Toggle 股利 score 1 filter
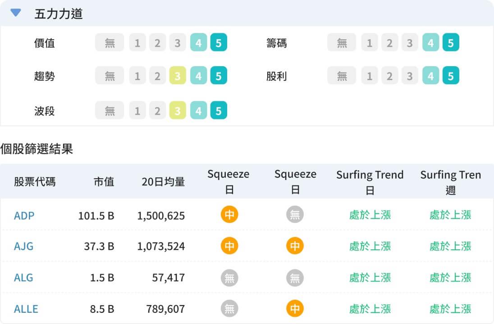The height and width of the screenshot is (324, 494). pos(370,76)
